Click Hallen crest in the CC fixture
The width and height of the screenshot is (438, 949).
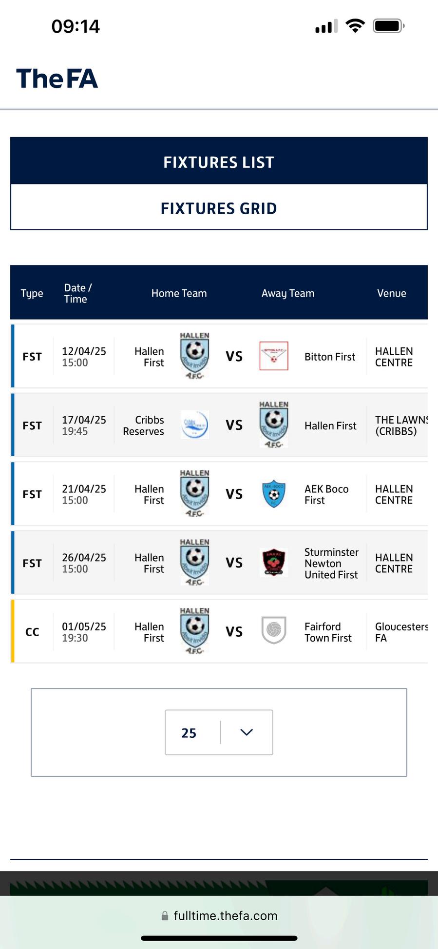pyautogui.click(x=195, y=631)
